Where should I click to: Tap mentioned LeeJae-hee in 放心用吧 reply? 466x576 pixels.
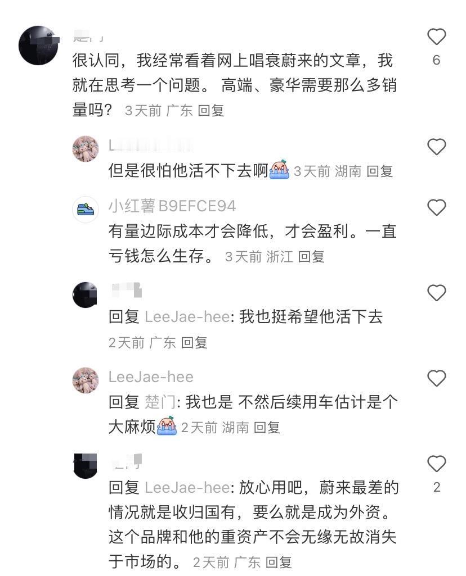(x=187, y=487)
